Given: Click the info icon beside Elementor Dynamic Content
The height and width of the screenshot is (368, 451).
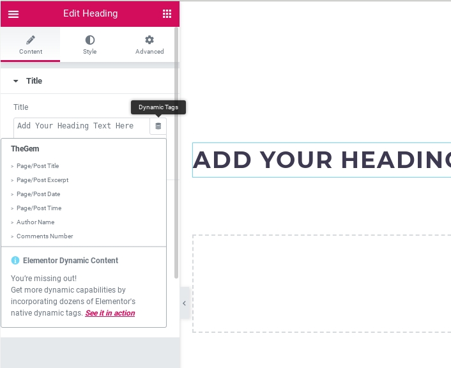Looking at the screenshot, I should pos(15,261).
